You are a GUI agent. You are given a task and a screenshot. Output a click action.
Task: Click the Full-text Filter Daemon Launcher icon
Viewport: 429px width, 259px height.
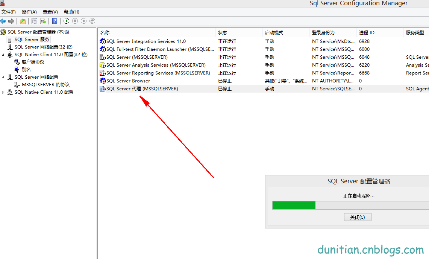tap(103, 49)
